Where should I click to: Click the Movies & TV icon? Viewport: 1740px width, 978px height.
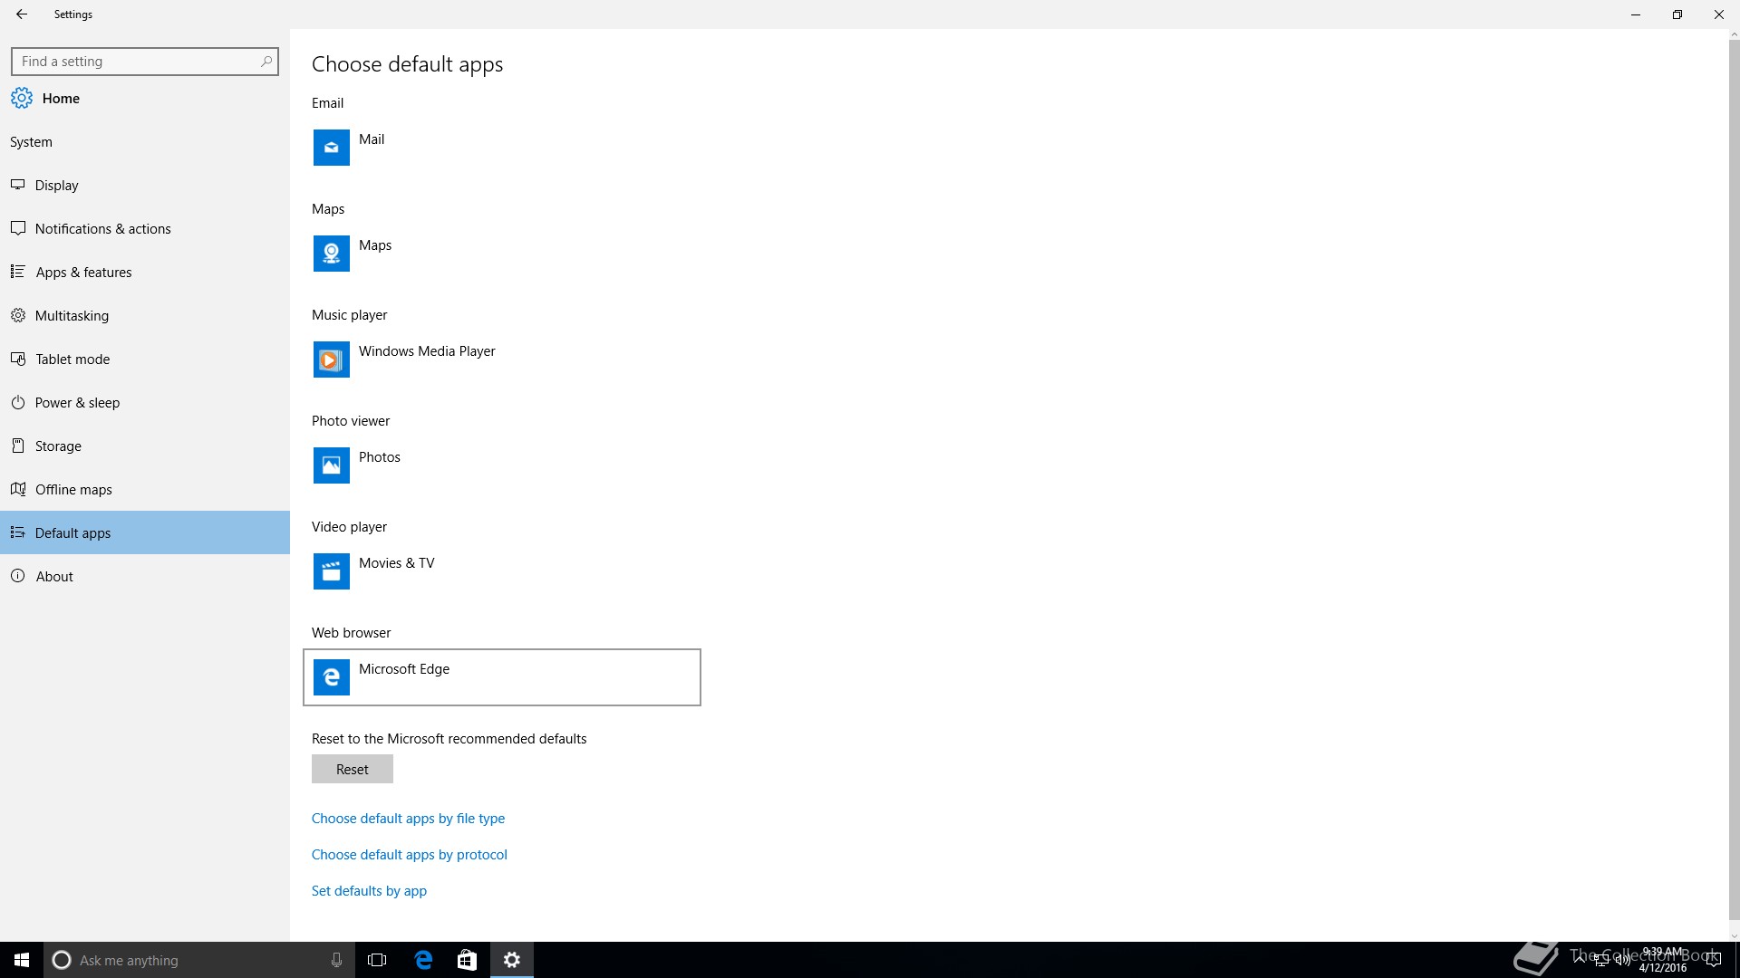(332, 571)
